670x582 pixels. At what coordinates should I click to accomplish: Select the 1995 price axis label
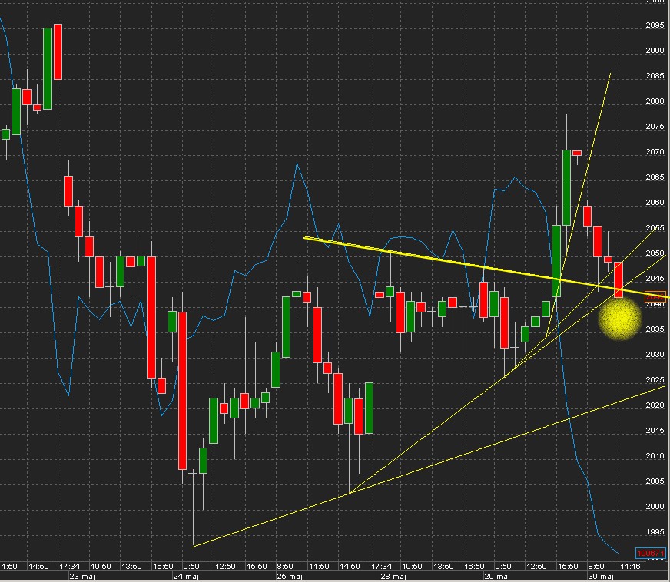click(655, 531)
